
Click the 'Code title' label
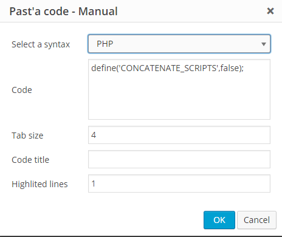pos(30,160)
